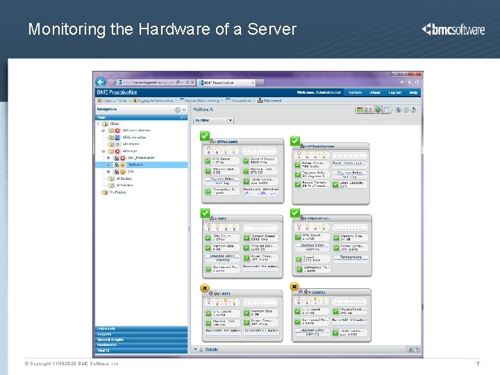Expand the All Event Collections node
Viewport: 500px width, 375px height.
pyautogui.click(x=103, y=131)
